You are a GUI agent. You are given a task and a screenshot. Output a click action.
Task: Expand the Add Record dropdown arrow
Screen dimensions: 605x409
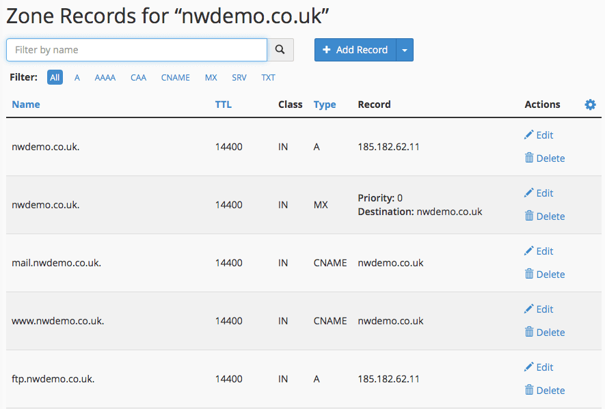click(x=405, y=50)
